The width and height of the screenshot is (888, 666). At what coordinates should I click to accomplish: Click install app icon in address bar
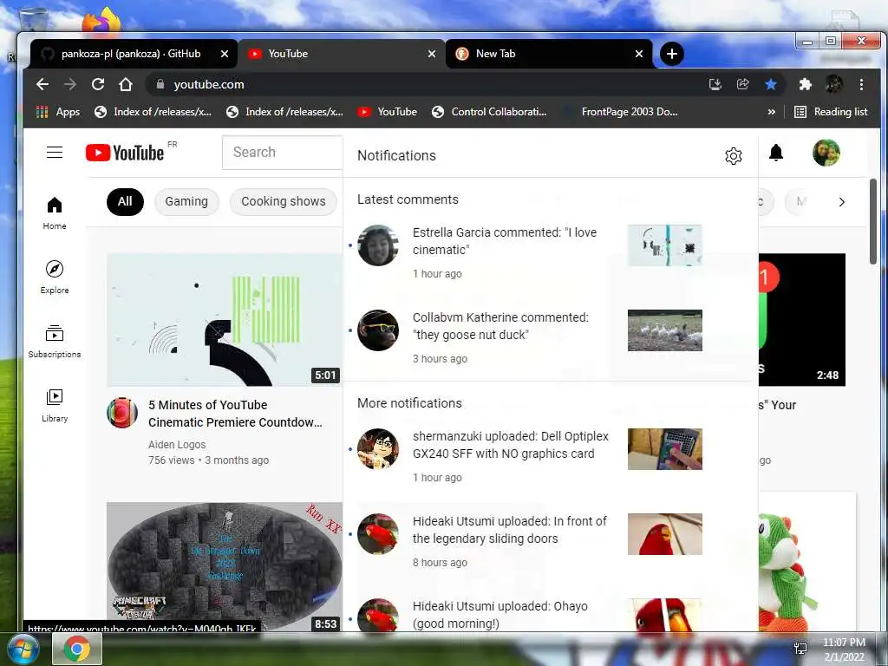click(715, 84)
